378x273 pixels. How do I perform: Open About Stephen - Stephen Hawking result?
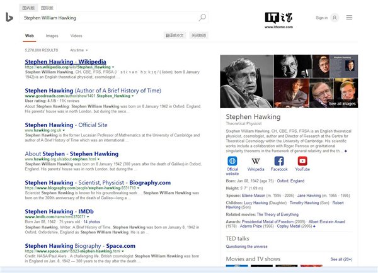click(72, 154)
